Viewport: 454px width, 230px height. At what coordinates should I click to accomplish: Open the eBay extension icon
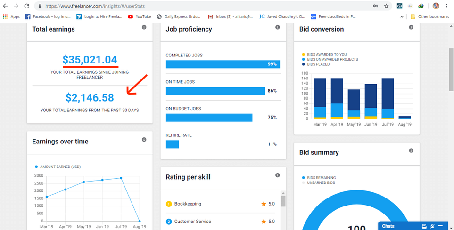[410, 6]
